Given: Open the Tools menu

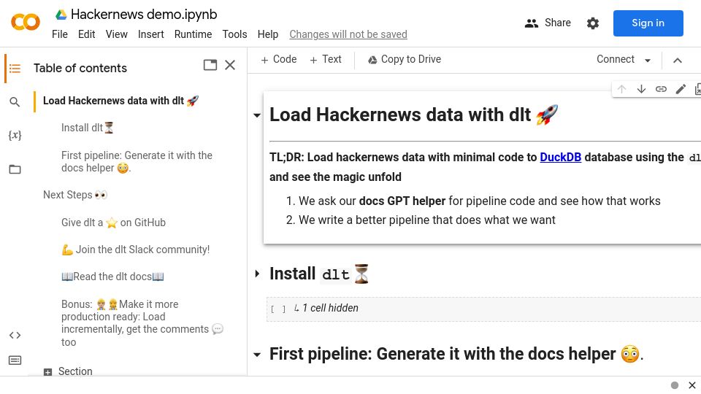Looking at the screenshot, I should tap(234, 34).
